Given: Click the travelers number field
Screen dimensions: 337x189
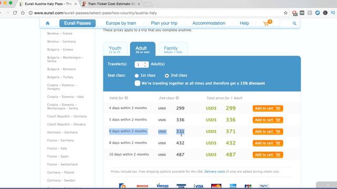Looking at the screenshot, I should point(139,65).
